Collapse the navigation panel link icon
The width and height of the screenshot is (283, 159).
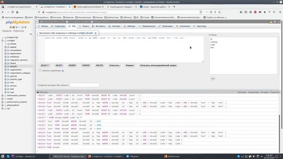(31, 34)
